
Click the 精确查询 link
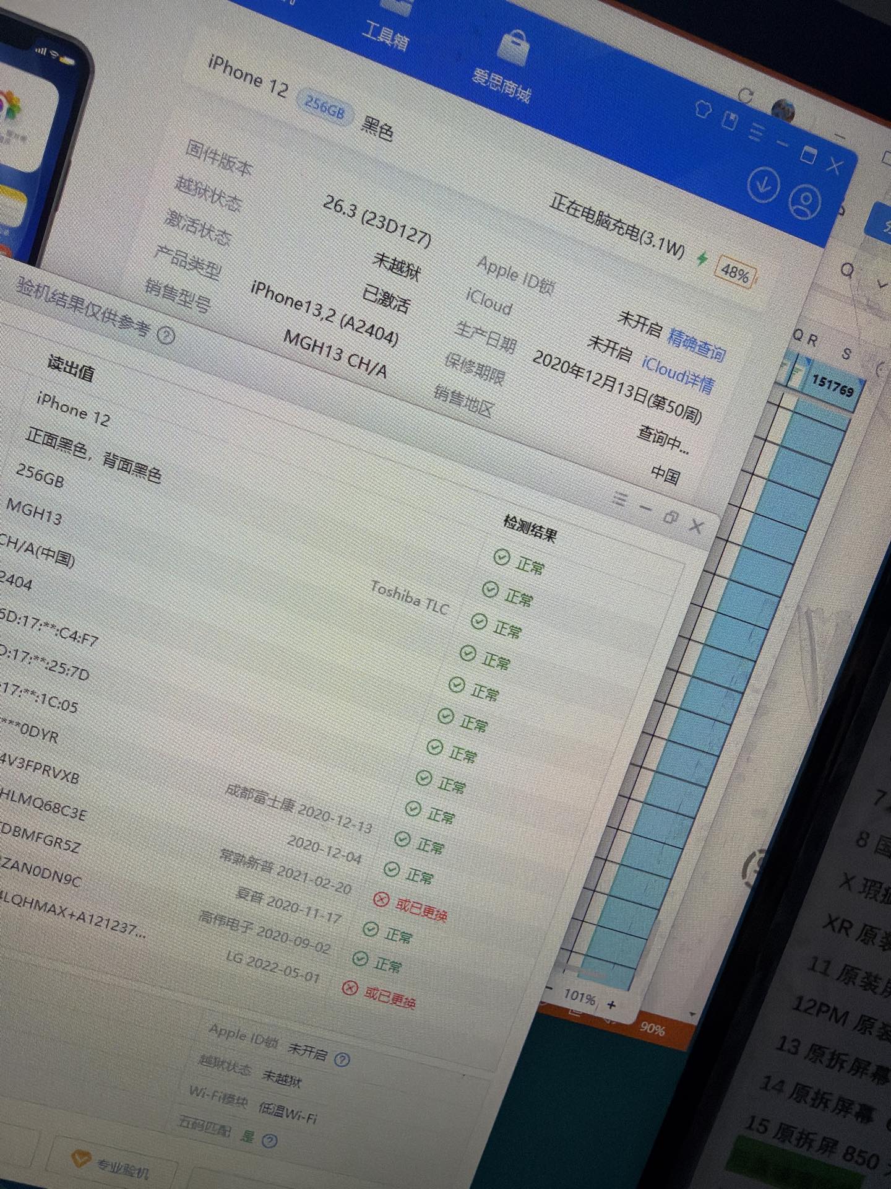point(696,345)
